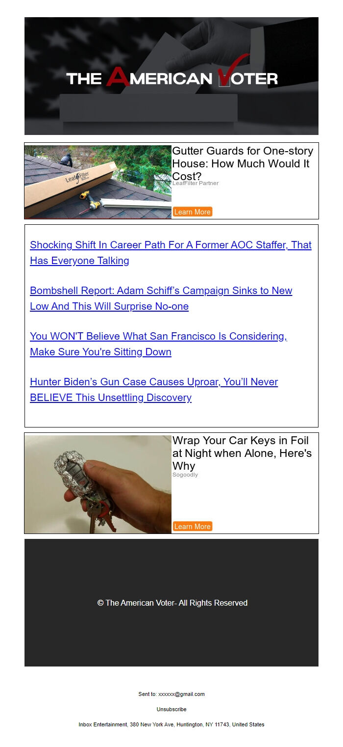Click the Sent to gmail address
The width and height of the screenshot is (343, 747).
point(181,694)
